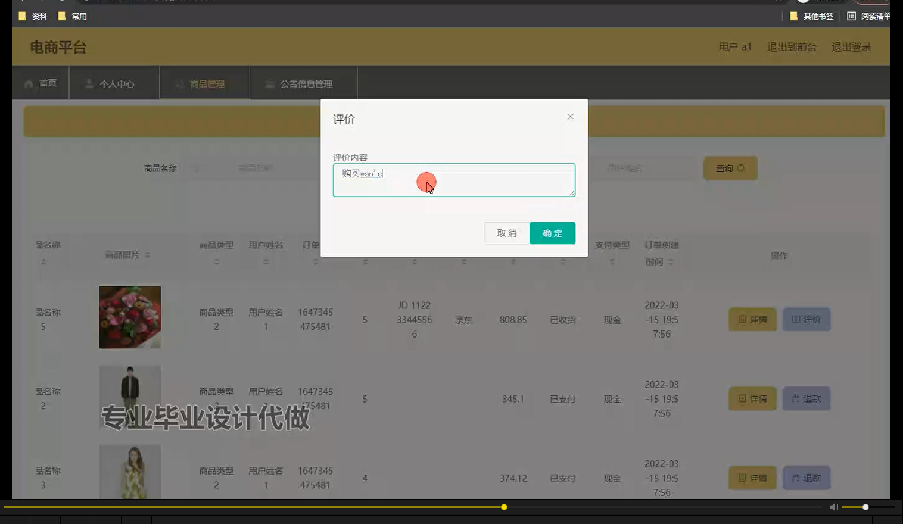
Task: Click the 退出登录 link
Action: [851, 46]
